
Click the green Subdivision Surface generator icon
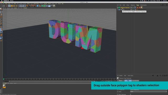pos(42,6)
